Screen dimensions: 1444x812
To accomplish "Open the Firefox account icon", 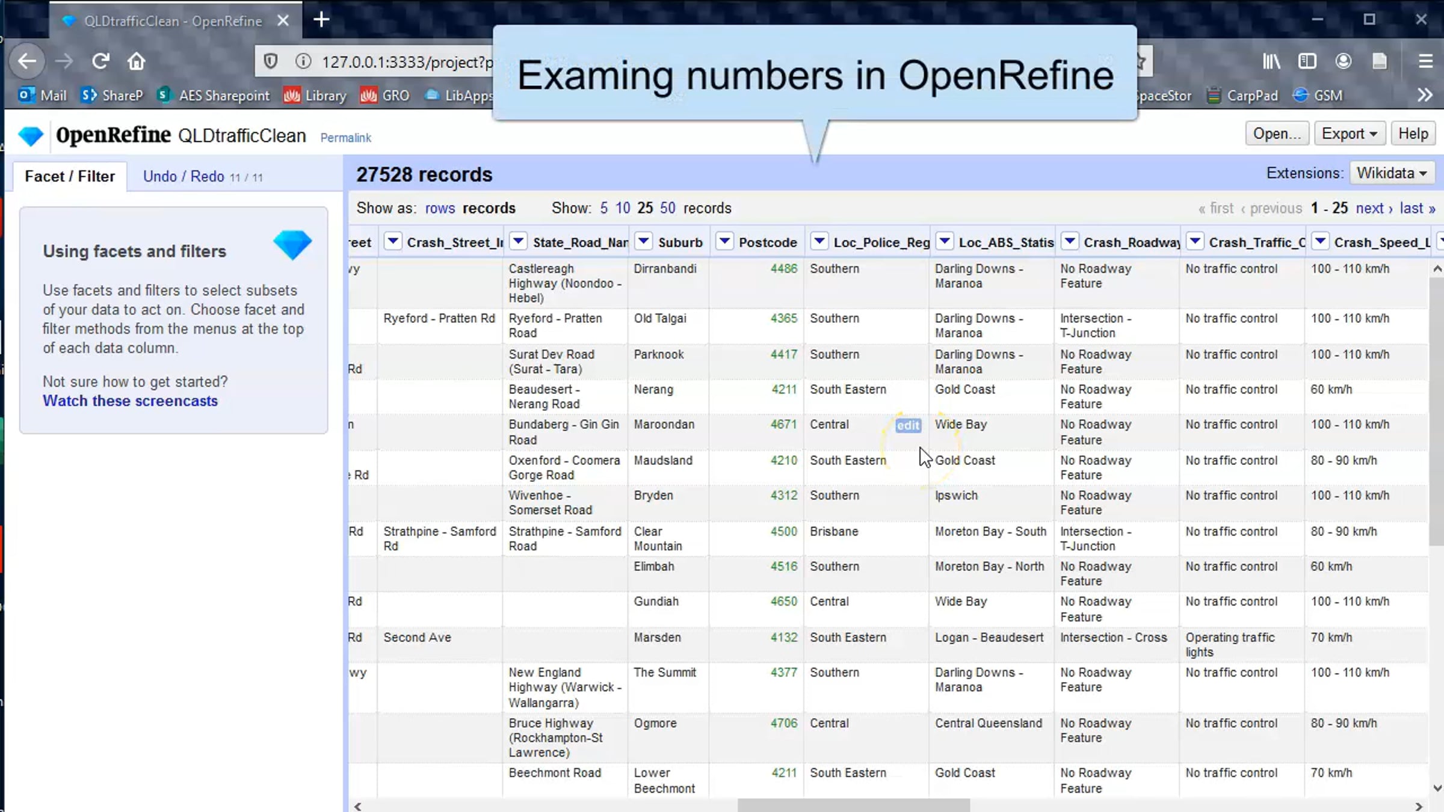I will [1344, 61].
